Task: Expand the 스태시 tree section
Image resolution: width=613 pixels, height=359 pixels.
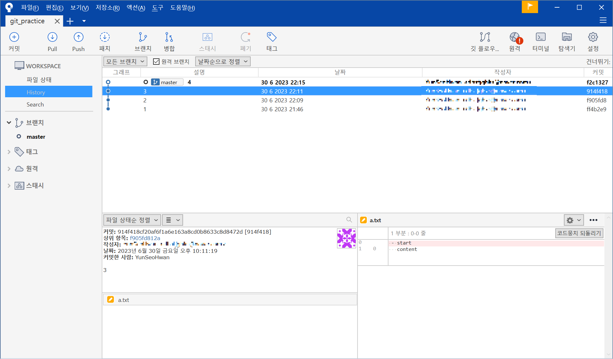Action: click(9, 186)
